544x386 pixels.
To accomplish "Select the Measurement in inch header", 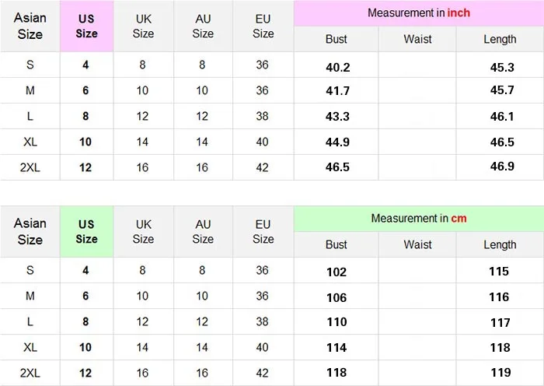I will click(x=419, y=13).
